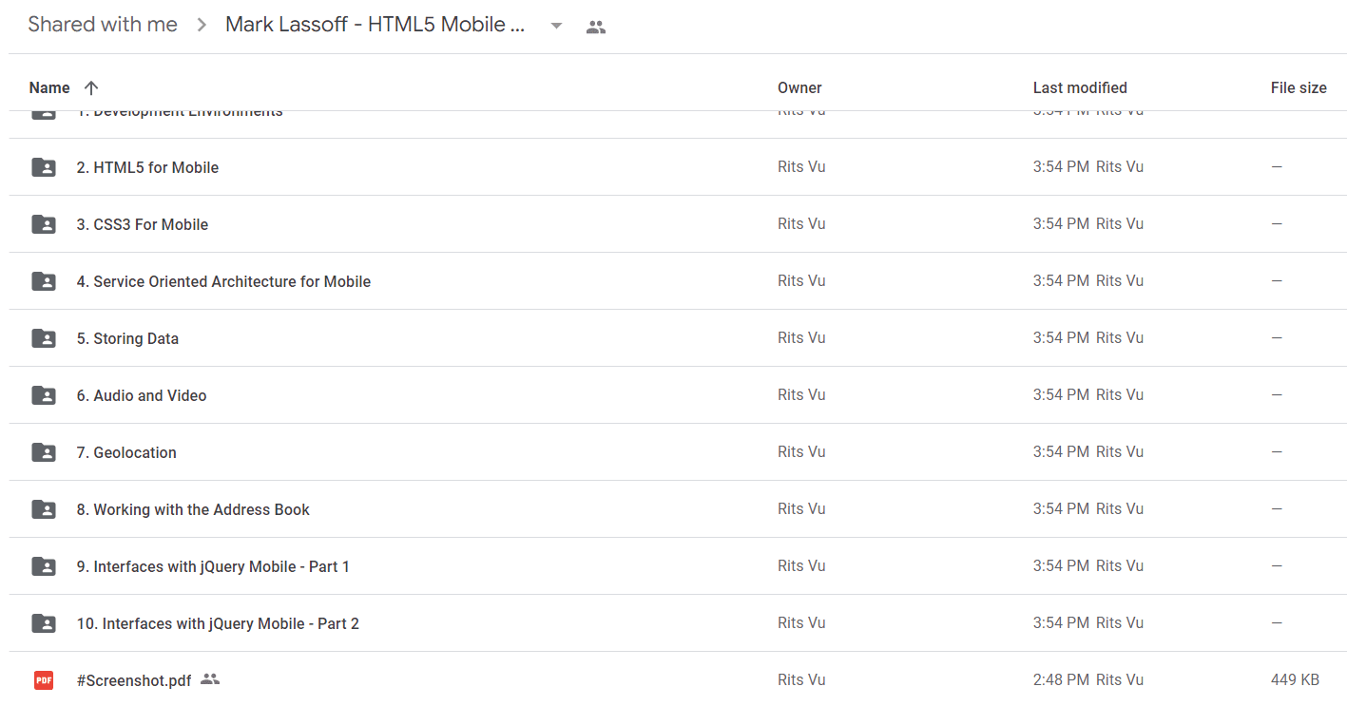Click the folder icon beside CSS3 For Mobile
Viewport: 1347px width, 706px height.
coord(44,224)
